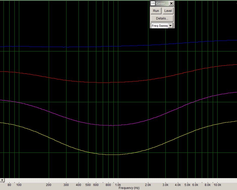
Task: Click the 10.0k frequency axis label
Action: pos(217,185)
